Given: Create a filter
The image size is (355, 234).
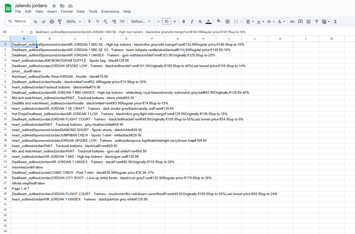Looking at the screenshot, I should pyautogui.click(x=317, y=21).
